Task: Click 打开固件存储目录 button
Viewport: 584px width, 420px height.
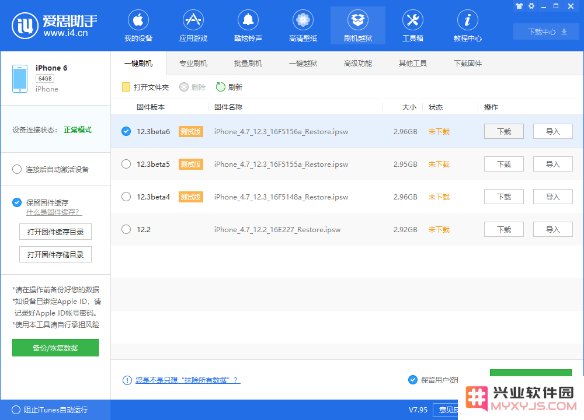Action: pyautogui.click(x=55, y=254)
